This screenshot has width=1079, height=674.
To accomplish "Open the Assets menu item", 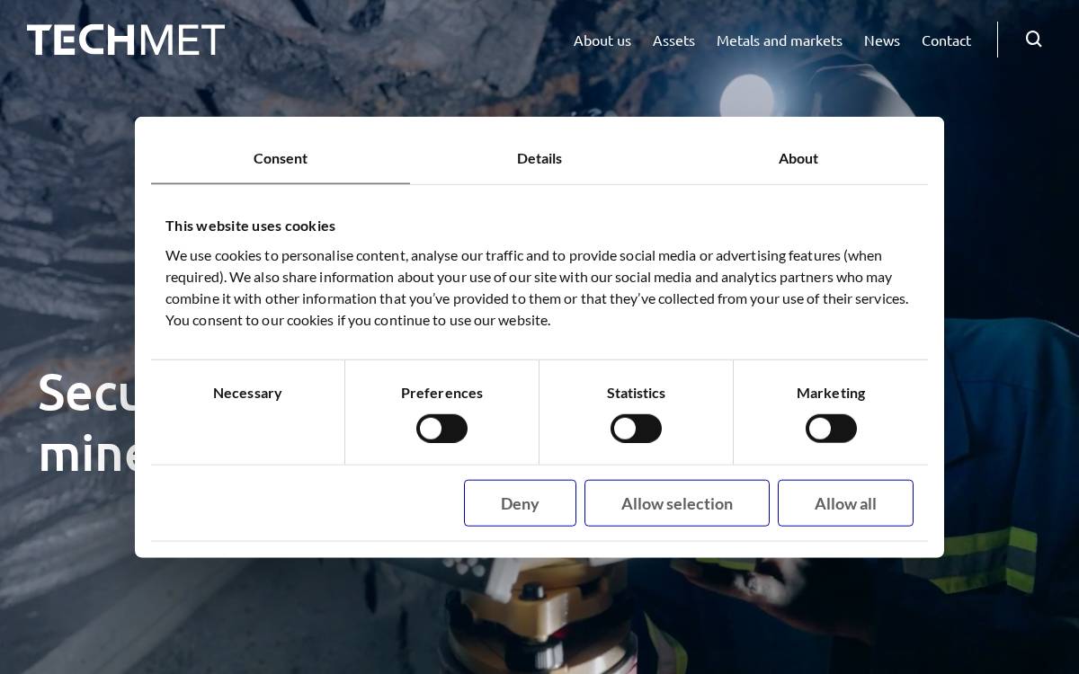I will [673, 40].
